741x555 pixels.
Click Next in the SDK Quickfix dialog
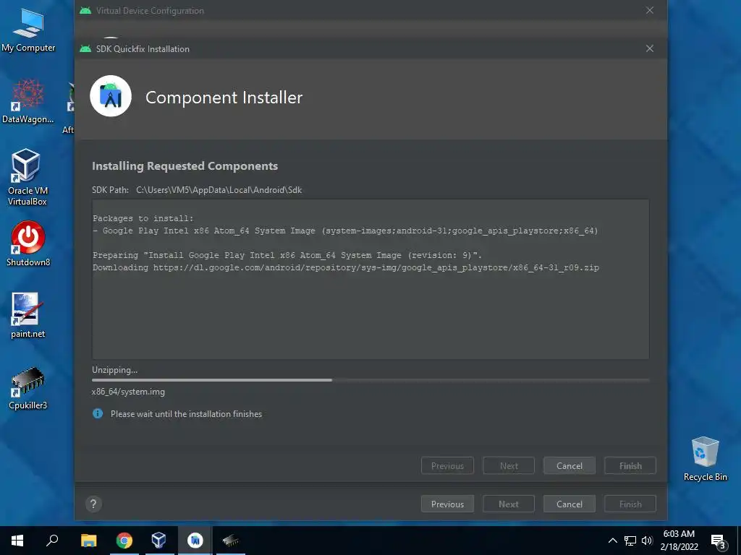tap(509, 465)
